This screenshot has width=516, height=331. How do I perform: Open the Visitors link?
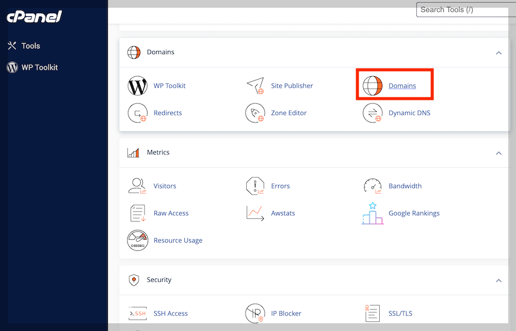(x=165, y=186)
